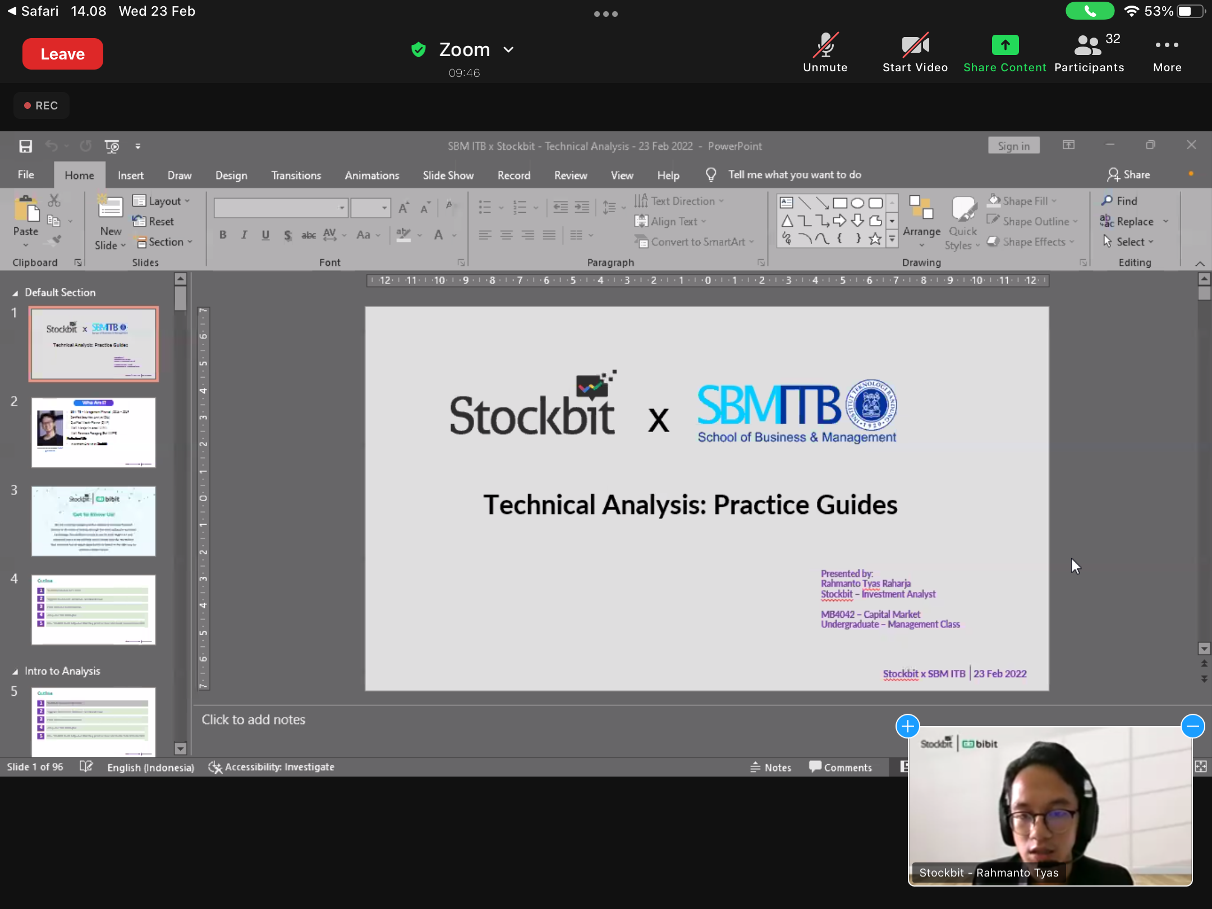Select slide 2 thumbnail
This screenshot has height=909, width=1212.
click(x=93, y=433)
